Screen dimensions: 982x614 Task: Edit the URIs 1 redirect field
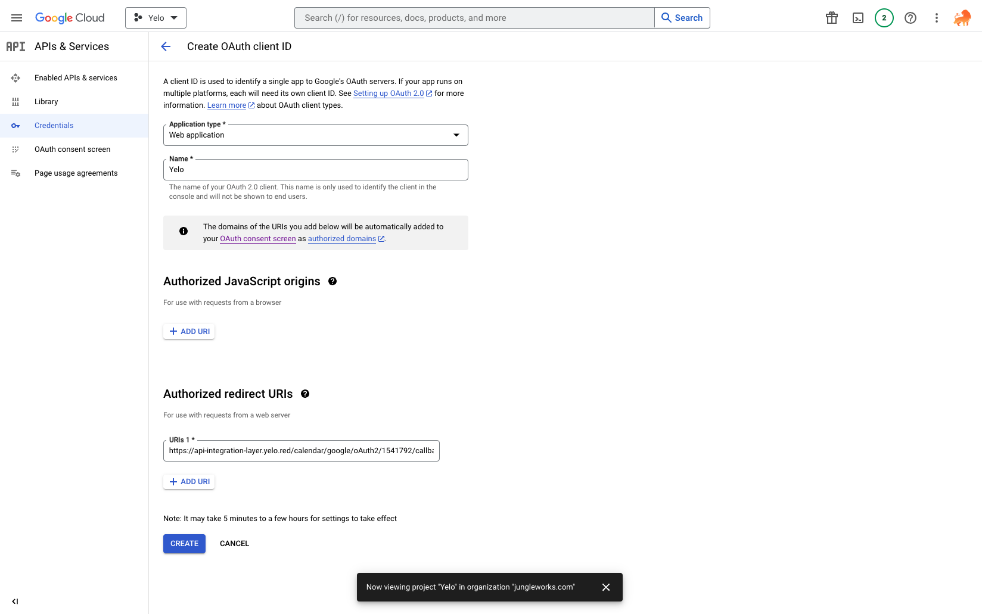pos(302,451)
